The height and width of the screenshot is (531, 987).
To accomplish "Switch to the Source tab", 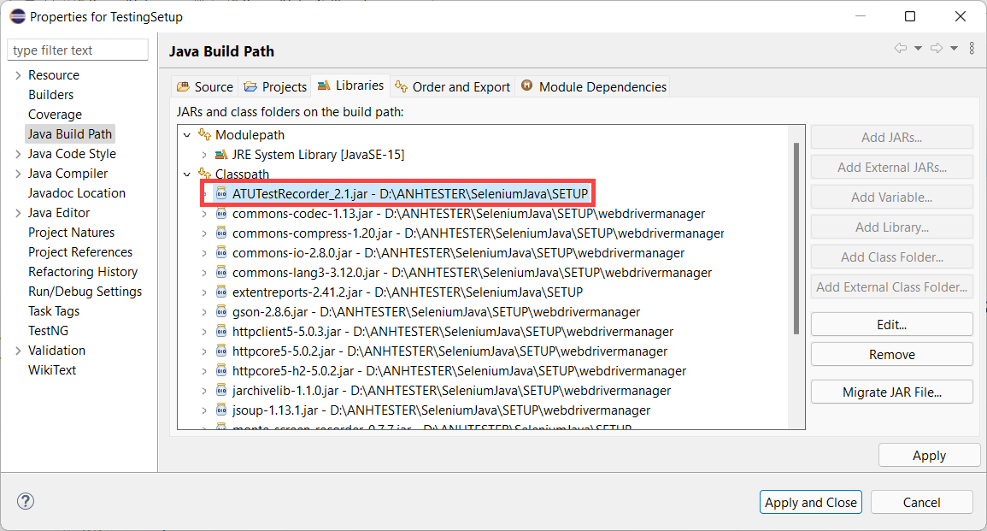I will point(204,87).
